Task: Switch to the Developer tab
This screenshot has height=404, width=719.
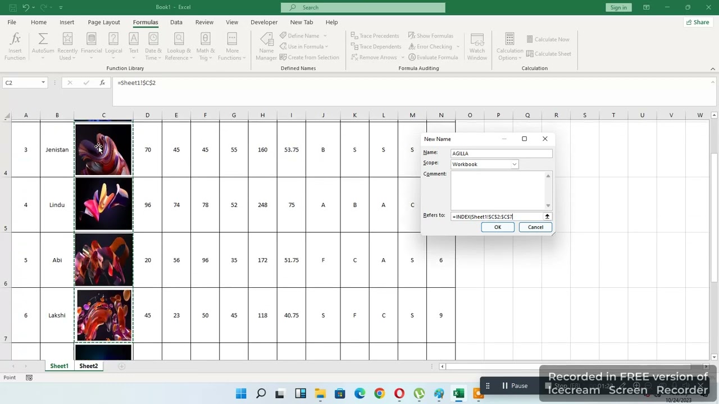Action: [x=264, y=22]
